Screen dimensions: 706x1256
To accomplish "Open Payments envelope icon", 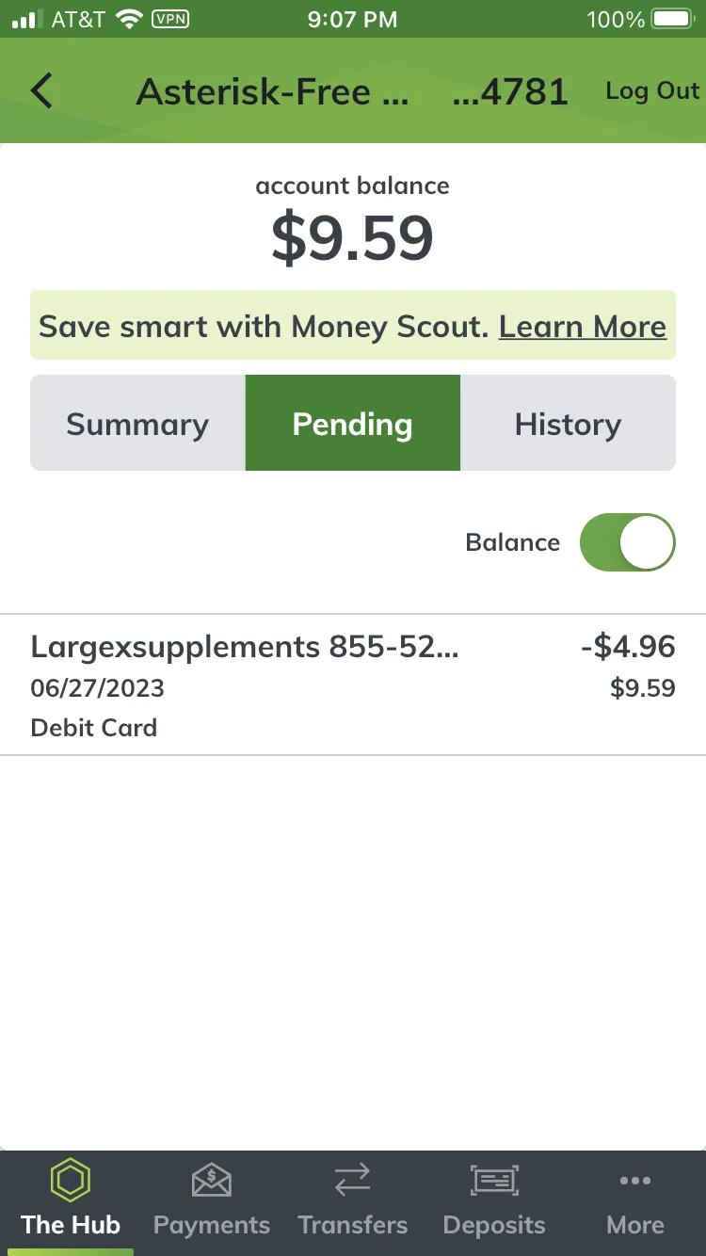I will [212, 1180].
